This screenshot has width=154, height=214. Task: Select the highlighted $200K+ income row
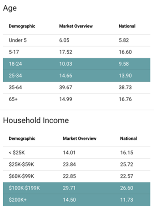coord(76,200)
